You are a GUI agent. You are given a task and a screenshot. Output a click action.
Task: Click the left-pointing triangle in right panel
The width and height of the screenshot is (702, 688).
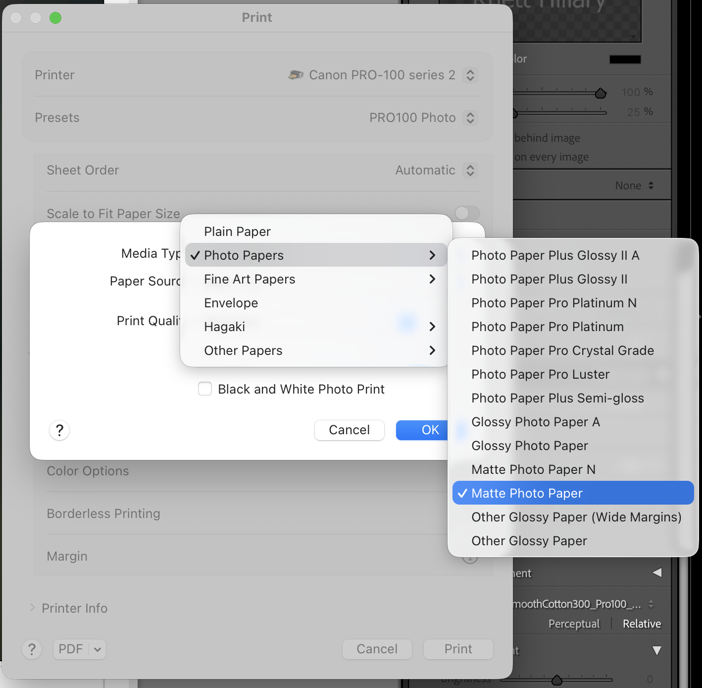(657, 573)
